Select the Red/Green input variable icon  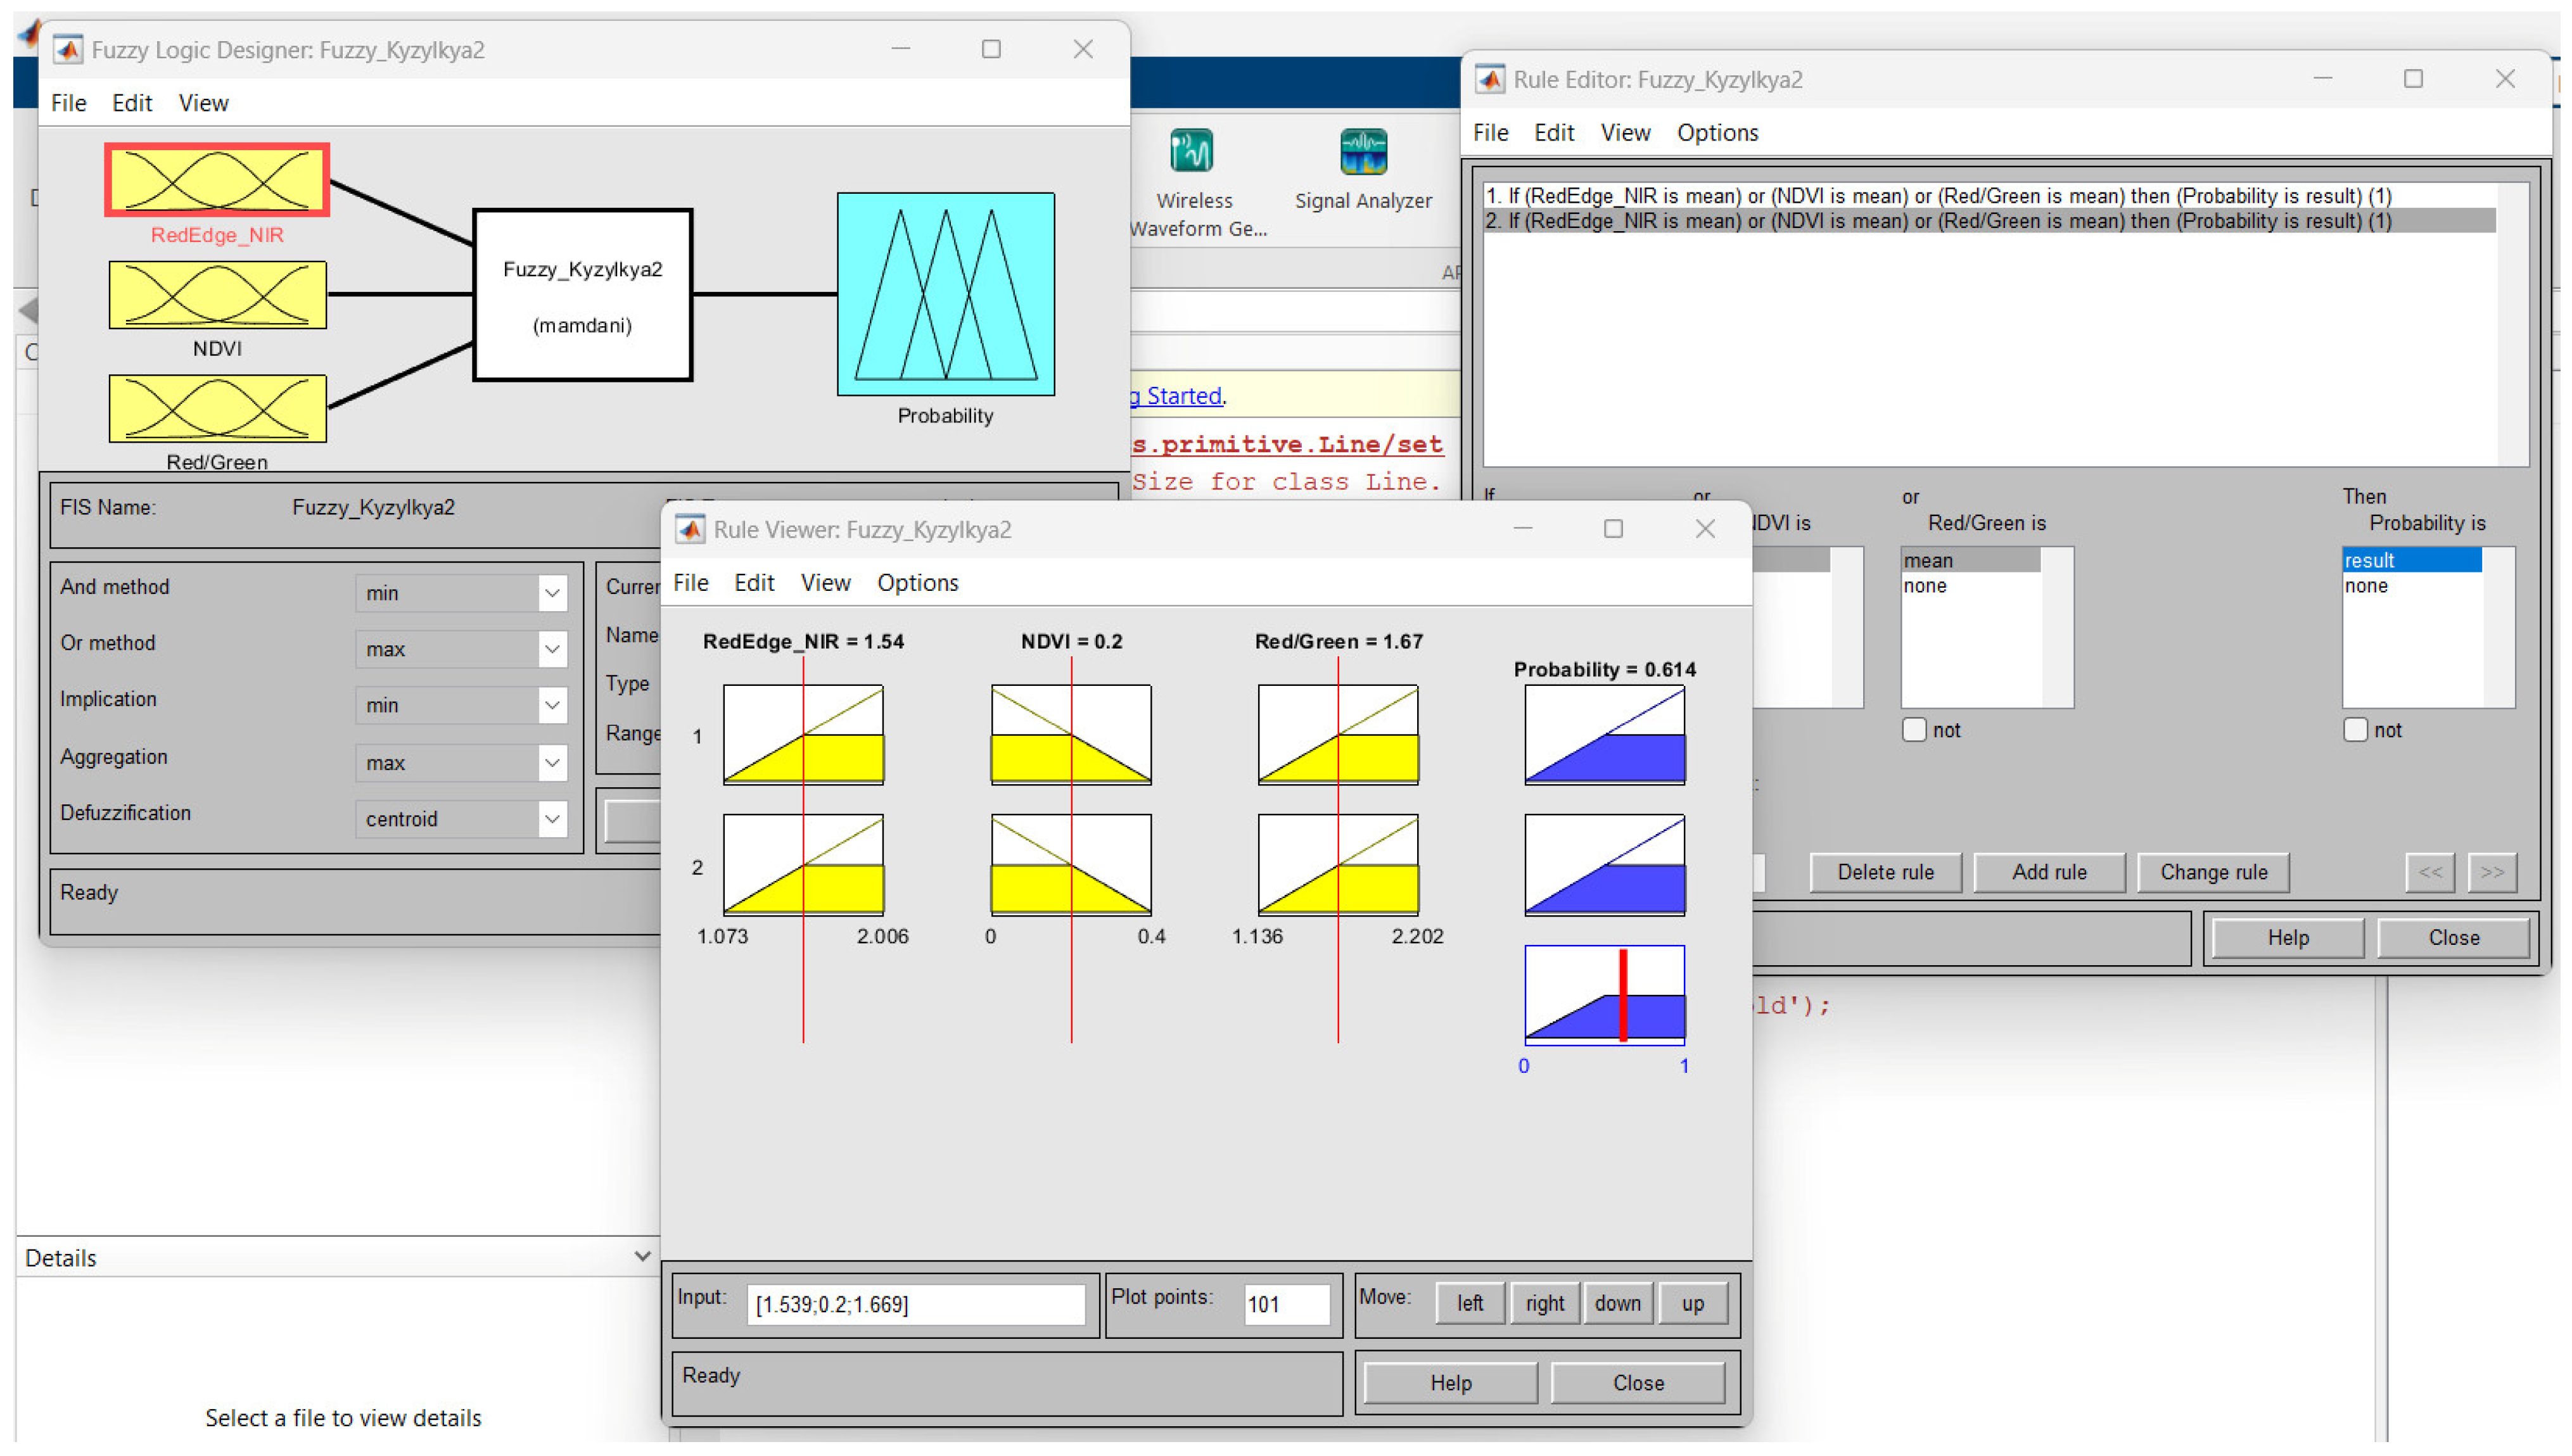pos(217,408)
